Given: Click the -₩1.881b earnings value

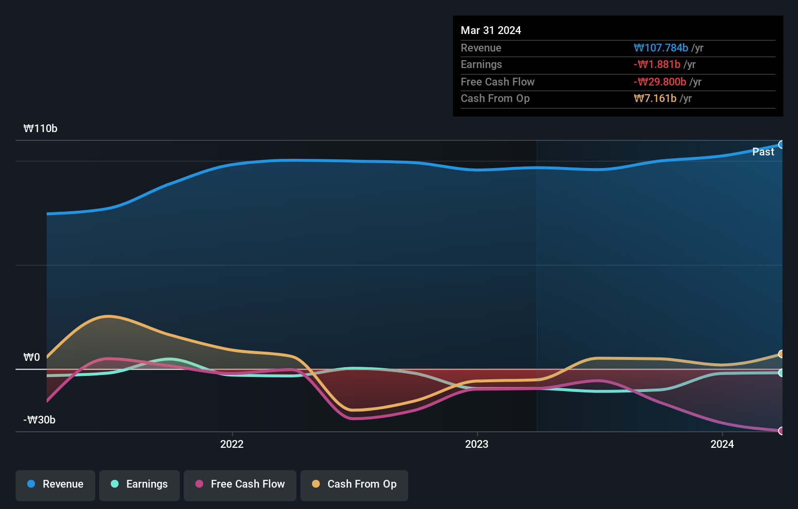Looking at the screenshot, I should click(x=657, y=64).
